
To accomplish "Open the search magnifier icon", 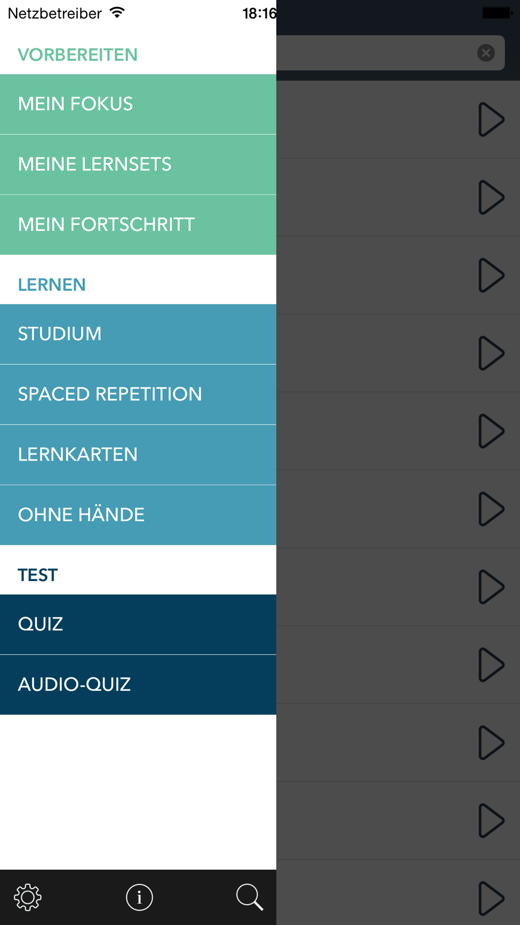I will [x=250, y=897].
